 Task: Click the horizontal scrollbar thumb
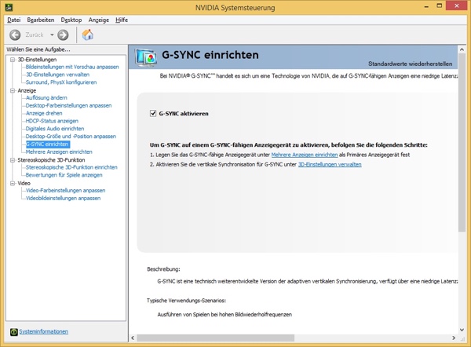[x=216, y=338]
